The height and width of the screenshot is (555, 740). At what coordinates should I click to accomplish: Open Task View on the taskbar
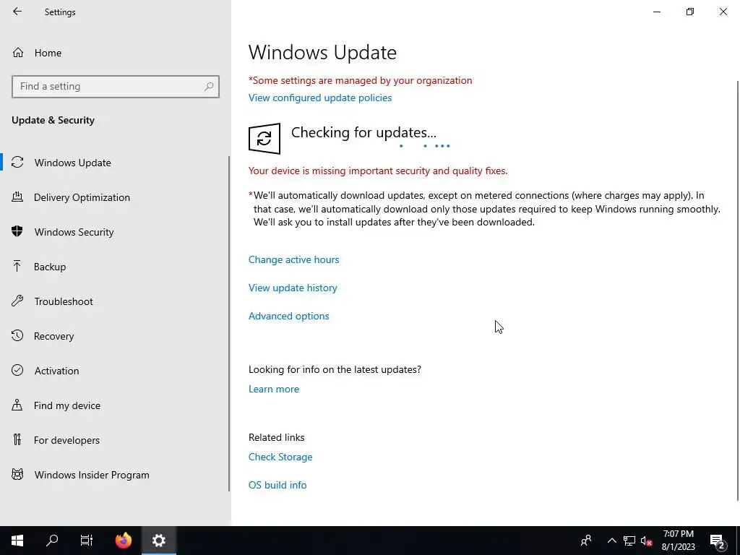click(x=87, y=541)
